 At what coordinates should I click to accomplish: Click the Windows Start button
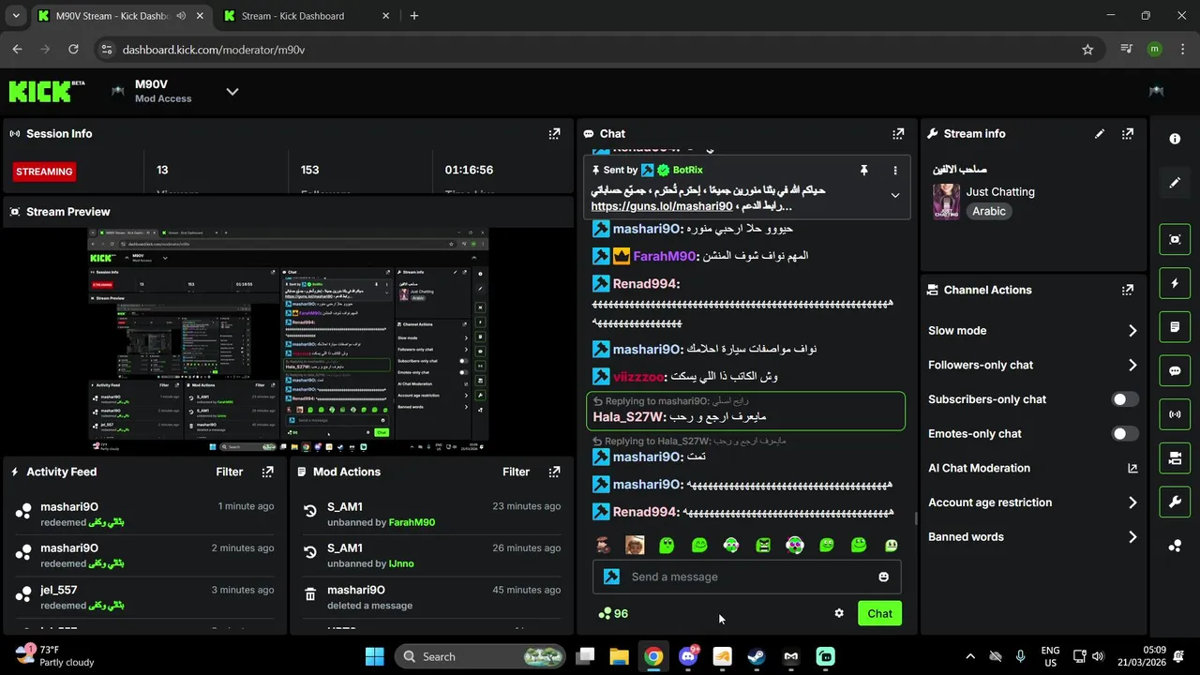tap(374, 656)
